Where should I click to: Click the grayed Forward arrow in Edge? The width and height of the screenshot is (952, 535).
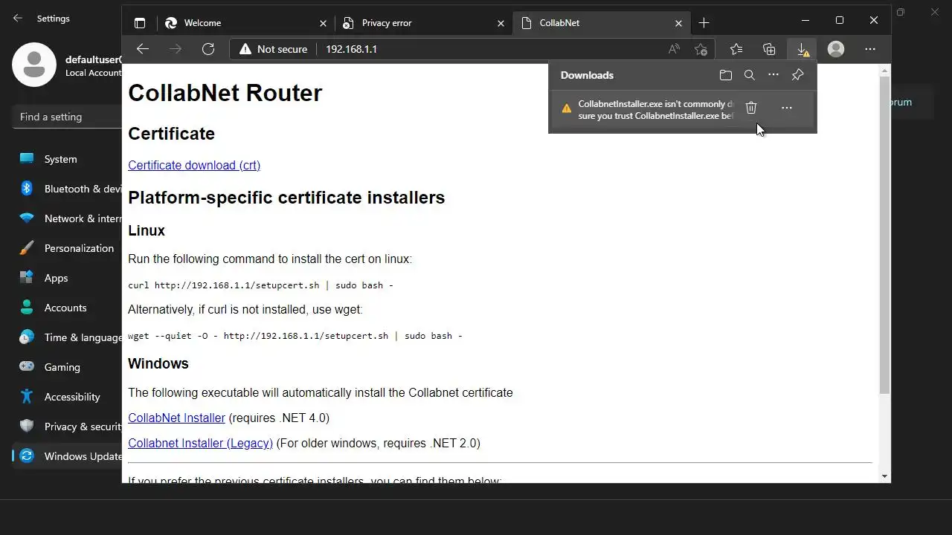[x=176, y=49]
